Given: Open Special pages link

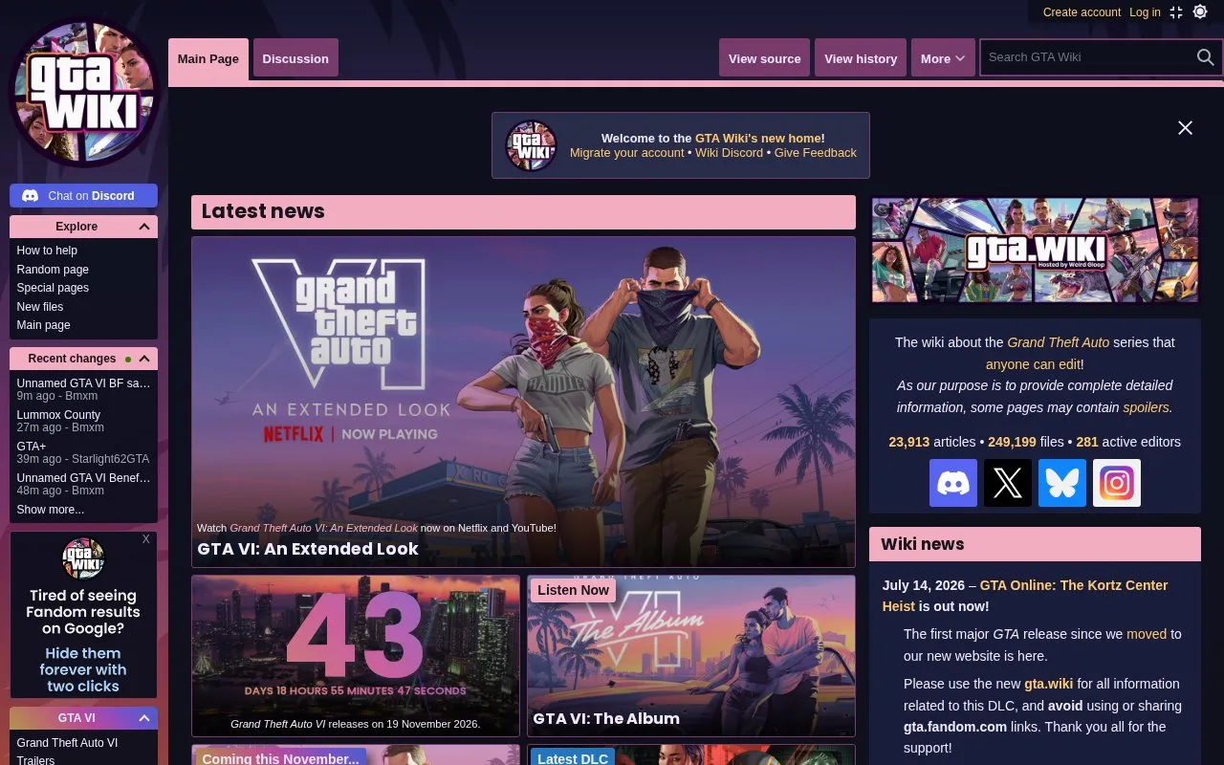Looking at the screenshot, I should point(53,288).
